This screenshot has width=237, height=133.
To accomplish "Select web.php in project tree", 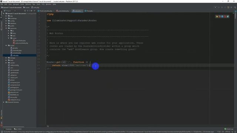I will tap(14, 55).
